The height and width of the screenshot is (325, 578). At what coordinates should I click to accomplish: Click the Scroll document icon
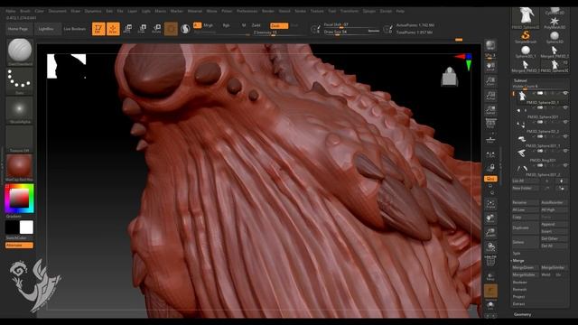(490, 67)
